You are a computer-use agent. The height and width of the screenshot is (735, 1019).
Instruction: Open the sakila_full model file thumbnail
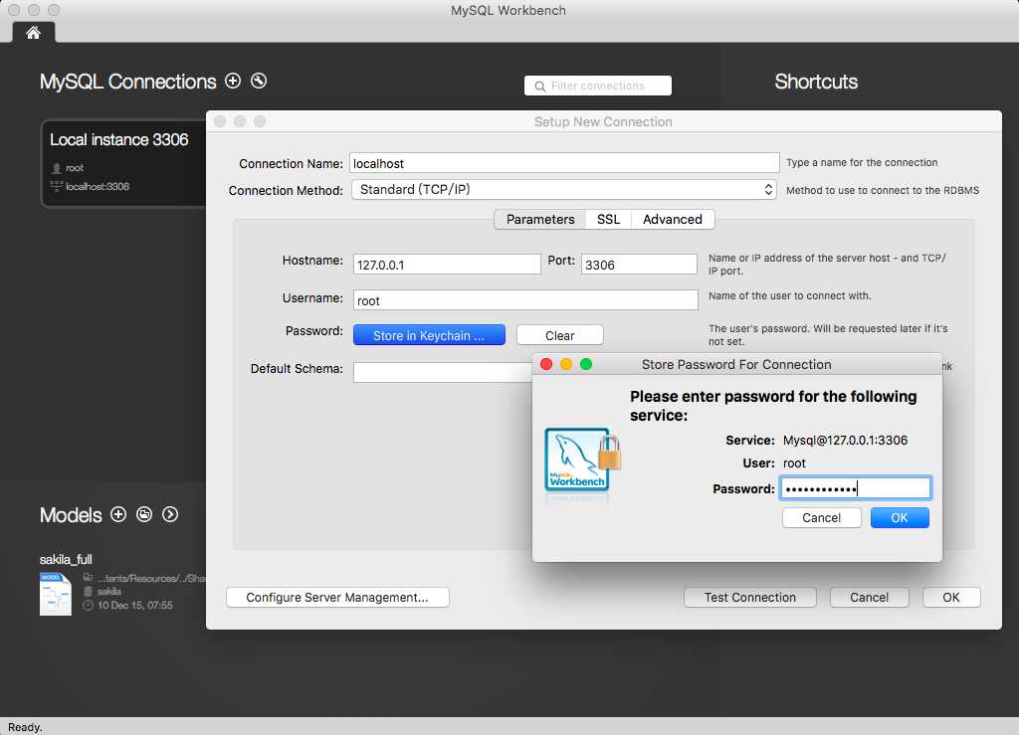pyautogui.click(x=56, y=594)
